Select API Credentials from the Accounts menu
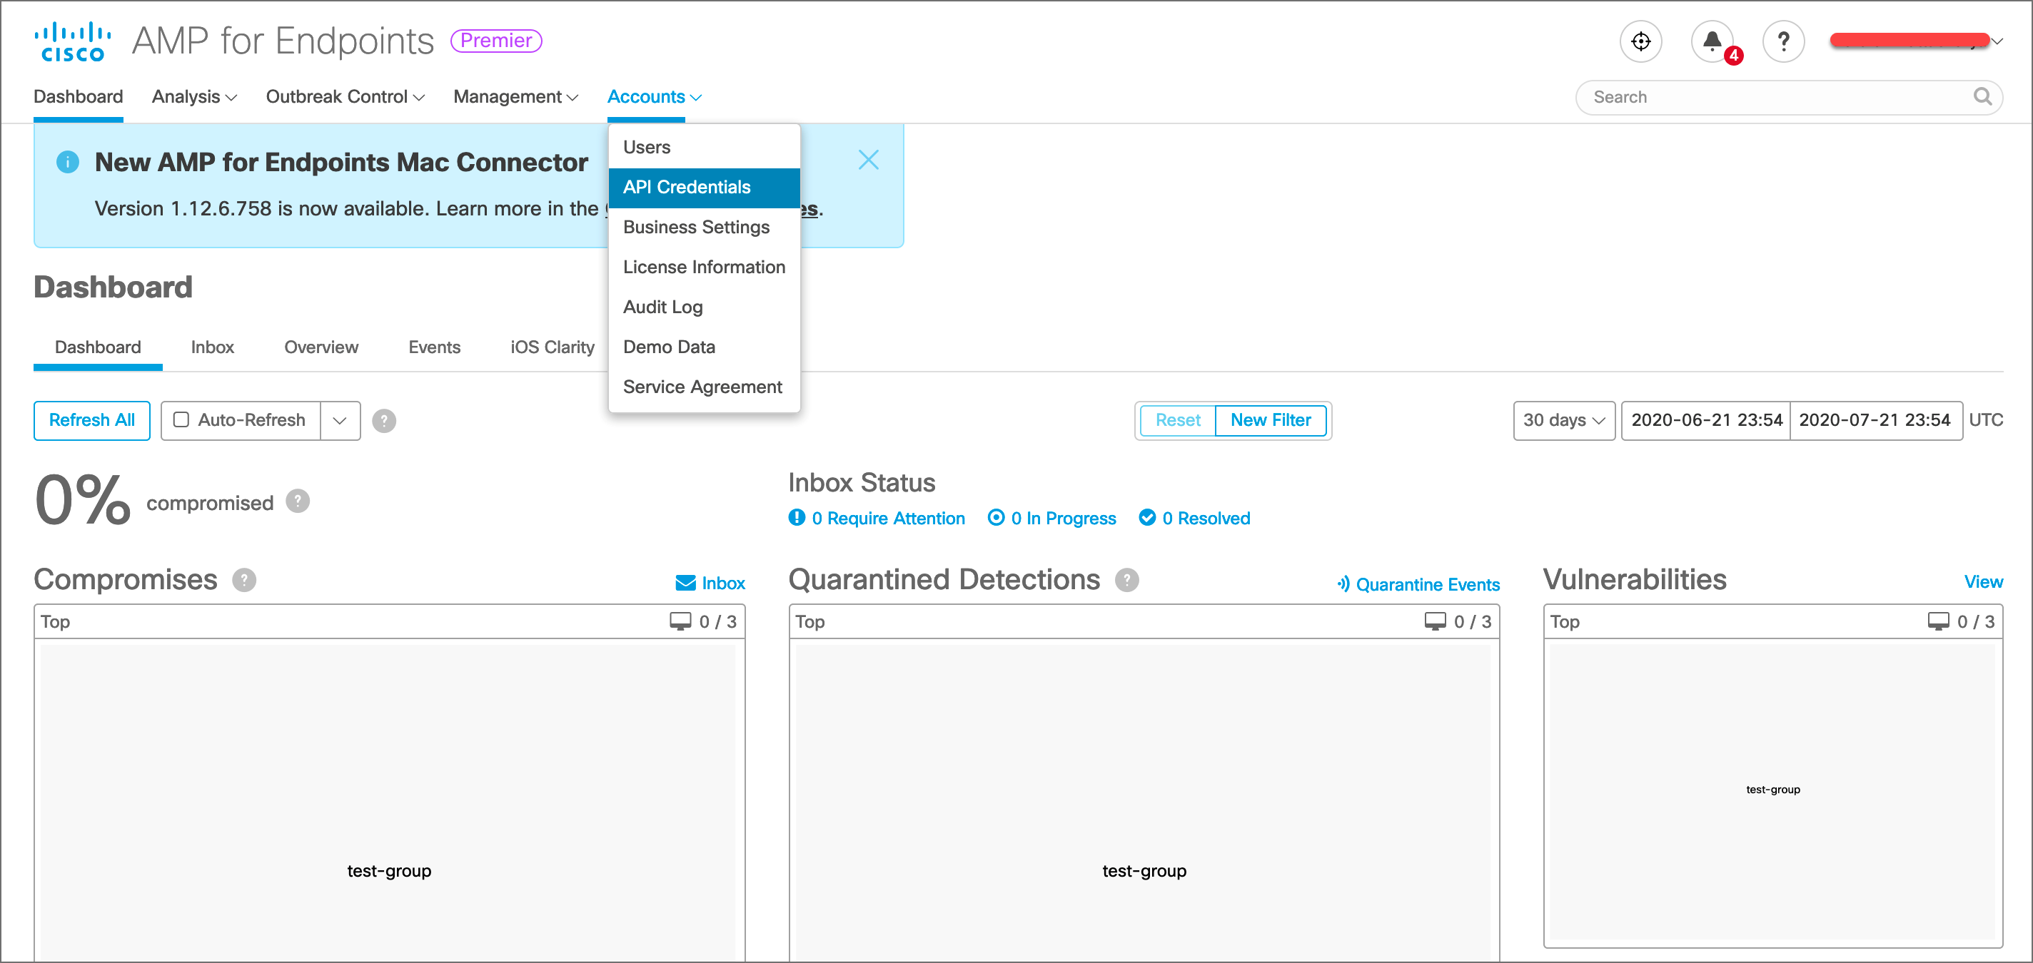The height and width of the screenshot is (963, 2033). click(x=687, y=187)
